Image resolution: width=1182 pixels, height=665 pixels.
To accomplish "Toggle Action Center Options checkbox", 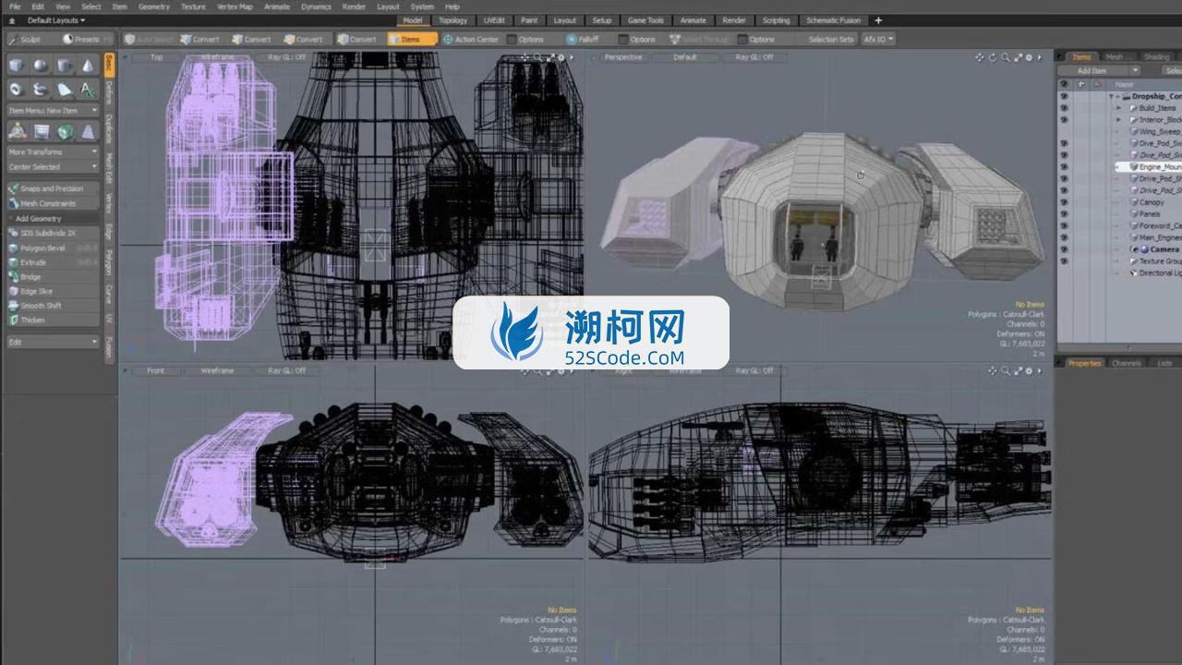I will click(x=512, y=40).
